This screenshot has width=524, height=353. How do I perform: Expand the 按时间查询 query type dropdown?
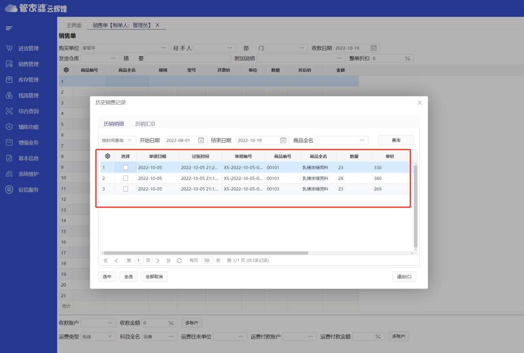click(x=118, y=140)
